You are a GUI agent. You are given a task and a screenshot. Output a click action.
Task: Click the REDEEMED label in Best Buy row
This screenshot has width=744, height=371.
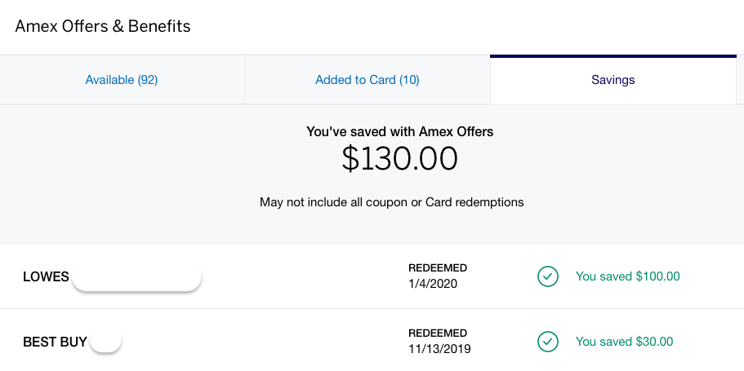(438, 333)
